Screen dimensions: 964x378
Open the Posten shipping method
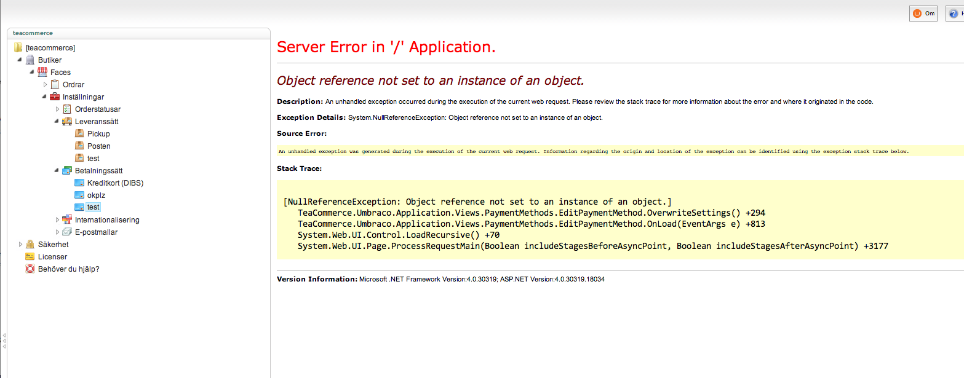(x=99, y=146)
